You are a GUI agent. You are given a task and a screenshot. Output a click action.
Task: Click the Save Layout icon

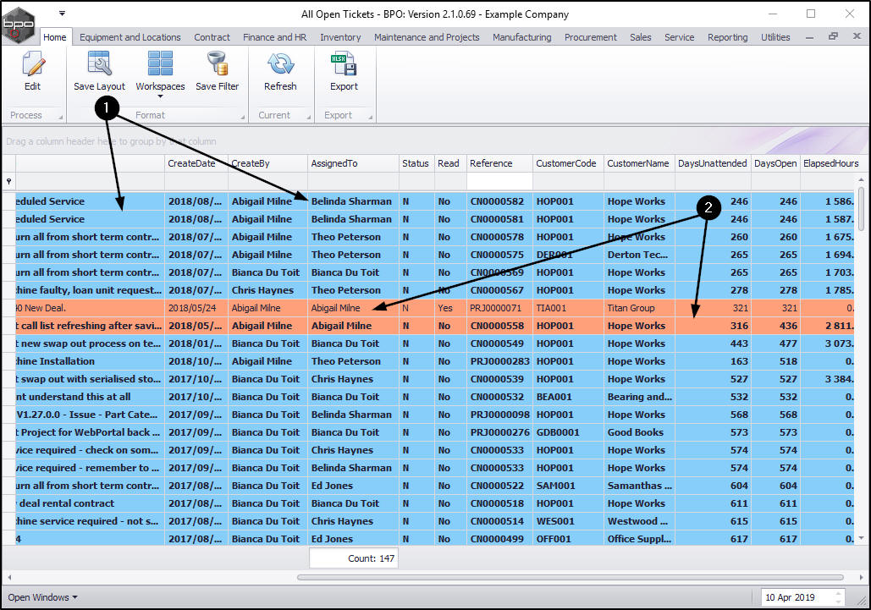pos(99,63)
